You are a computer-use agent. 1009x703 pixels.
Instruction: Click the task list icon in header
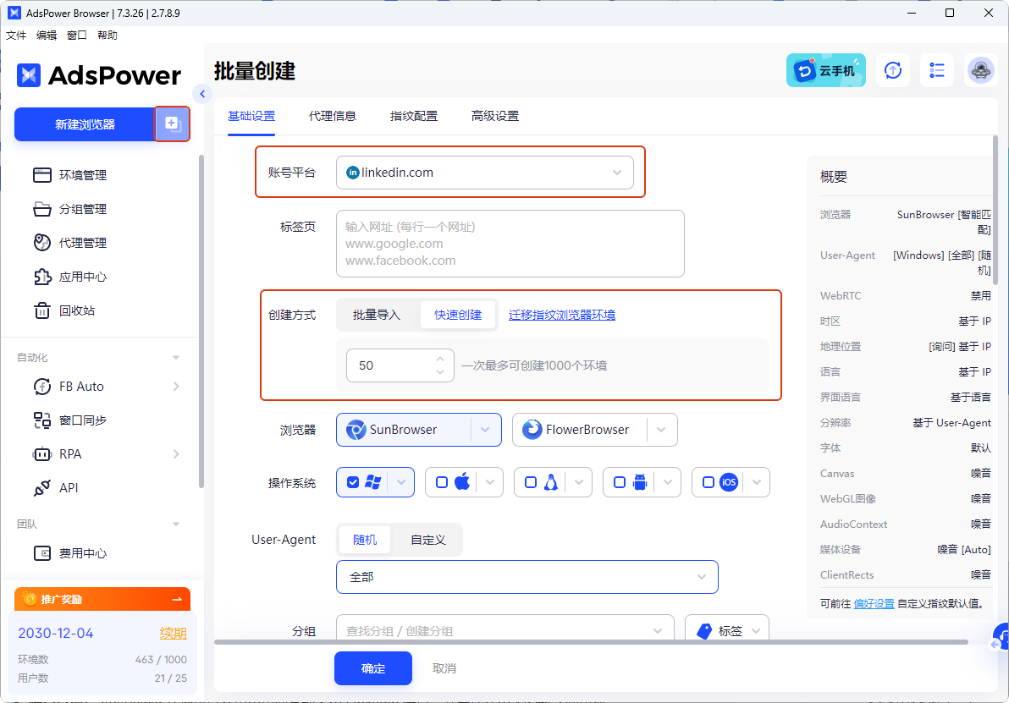pyautogui.click(x=937, y=71)
